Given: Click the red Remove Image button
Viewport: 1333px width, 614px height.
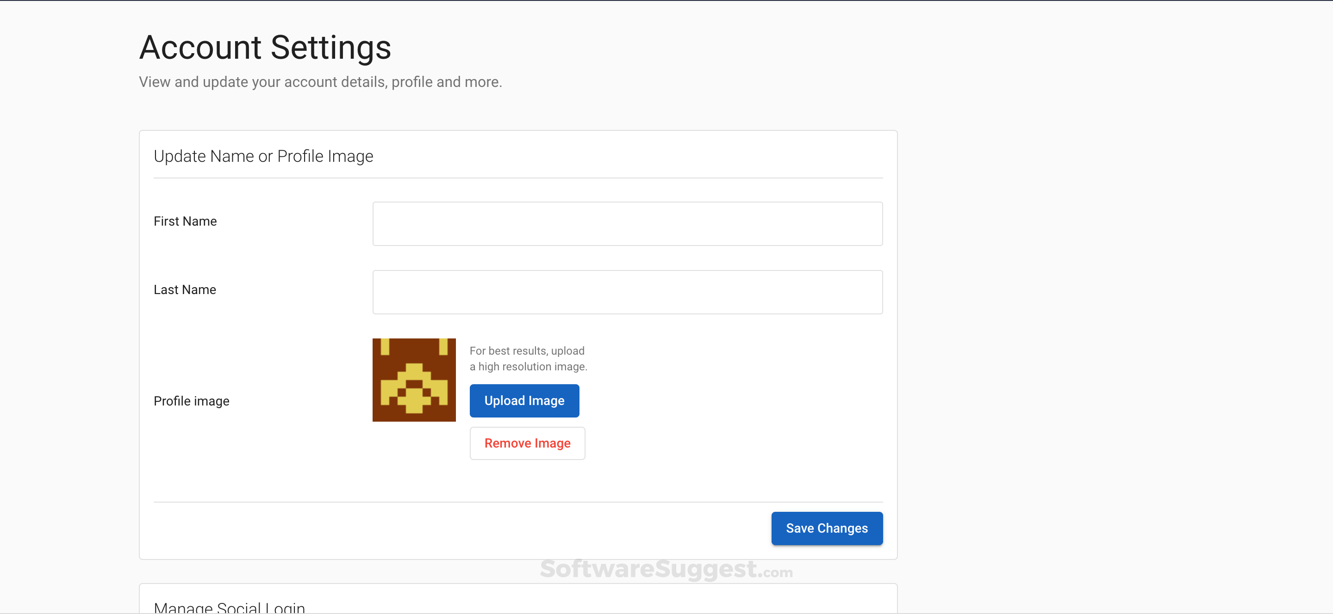Looking at the screenshot, I should tap(527, 443).
